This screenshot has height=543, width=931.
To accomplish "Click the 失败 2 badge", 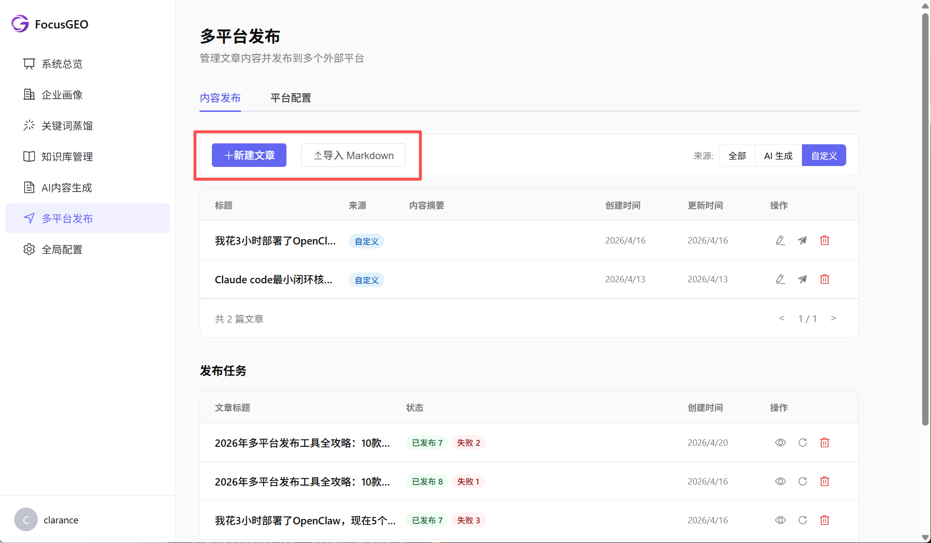I will coord(468,442).
